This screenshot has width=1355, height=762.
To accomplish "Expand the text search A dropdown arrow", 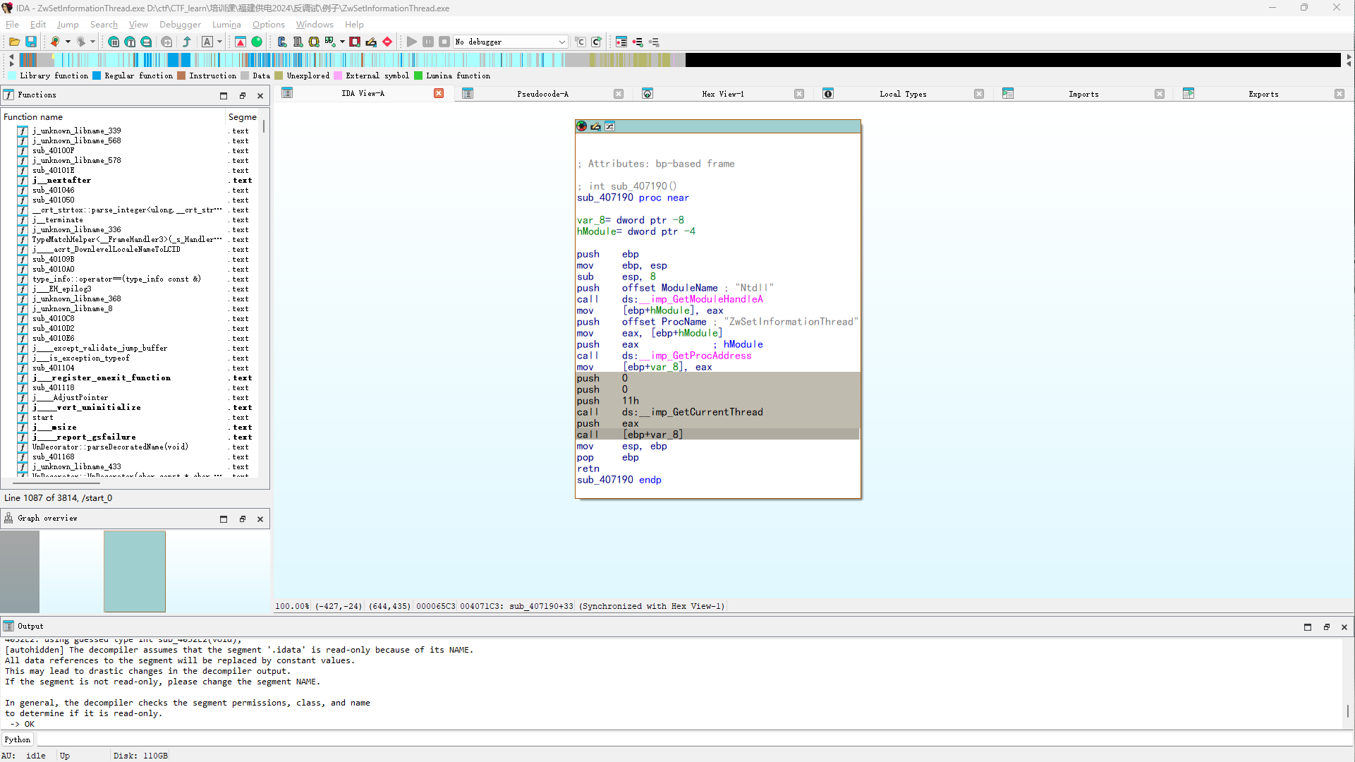I will pos(219,42).
